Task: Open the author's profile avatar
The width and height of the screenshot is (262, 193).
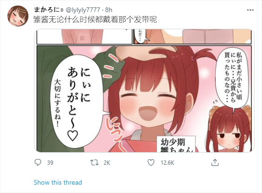Action: pos(18,16)
